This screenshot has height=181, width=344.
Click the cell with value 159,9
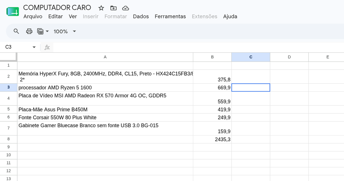point(212,128)
